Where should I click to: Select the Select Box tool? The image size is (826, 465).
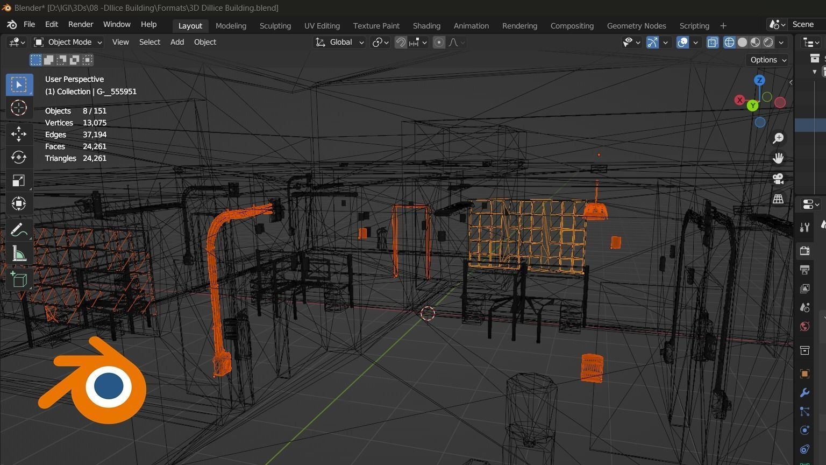pyautogui.click(x=19, y=84)
